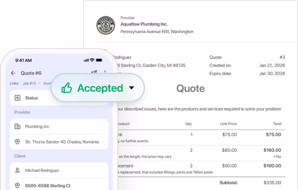The height and width of the screenshot is (190, 298).
Task: Select the Plumbing Inc. provider row
Action: tap(59, 126)
